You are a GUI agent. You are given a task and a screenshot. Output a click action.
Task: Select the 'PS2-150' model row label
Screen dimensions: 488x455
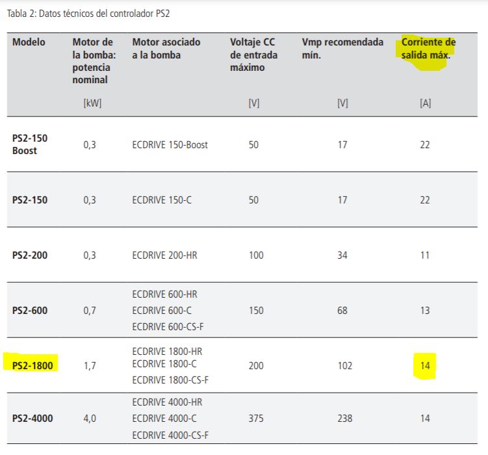click(30, 200)
